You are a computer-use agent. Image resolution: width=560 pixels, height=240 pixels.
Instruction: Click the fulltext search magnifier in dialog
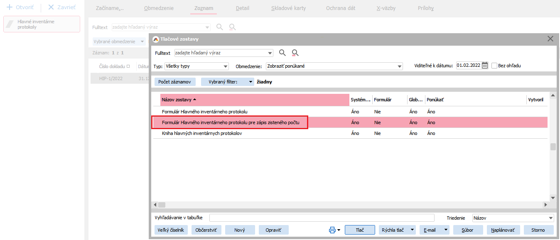click(282, 53)
